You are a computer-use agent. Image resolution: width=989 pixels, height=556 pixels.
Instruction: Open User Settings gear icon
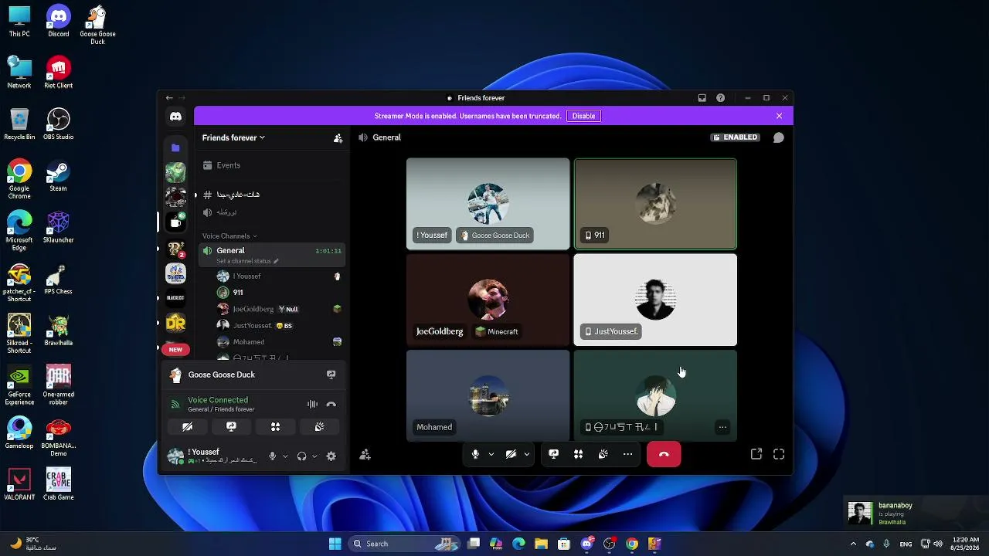click(x=331, y=456)
